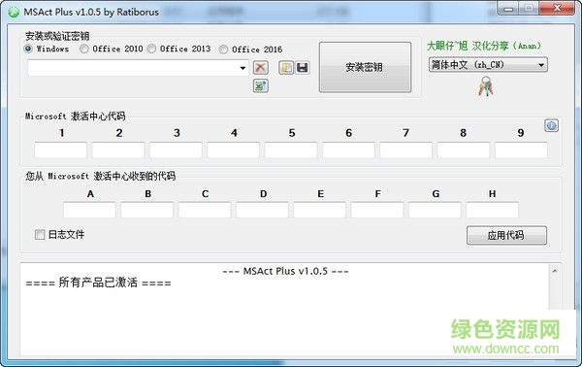Viewport: 582px width, 367px height.
Task: Click installation ID field 5
Action: pos(291,150)
